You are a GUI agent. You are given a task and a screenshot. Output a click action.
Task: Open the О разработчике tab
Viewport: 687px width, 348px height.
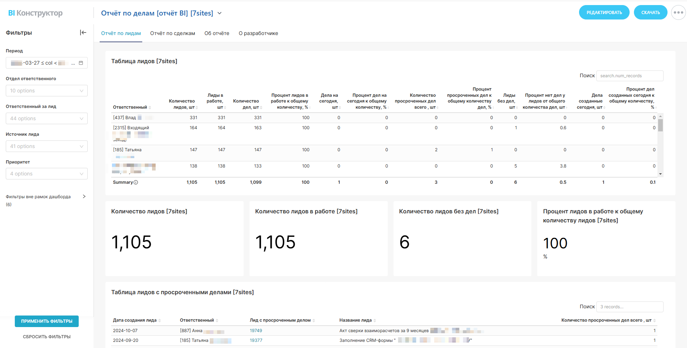point(258,33)
